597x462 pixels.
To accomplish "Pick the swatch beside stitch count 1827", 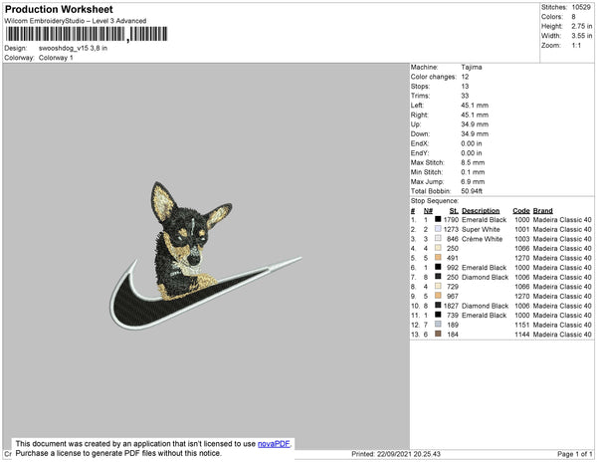I will [438, 306].
